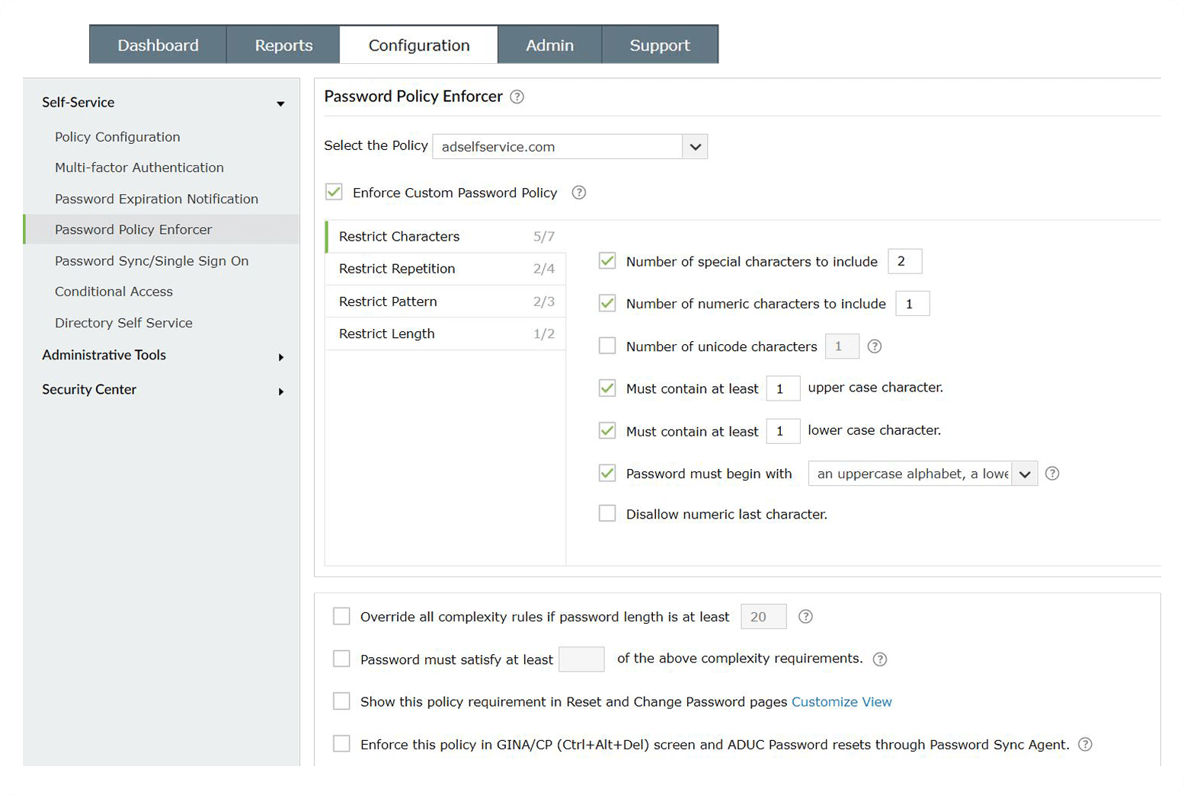This screenshot has height=795, width=1184.
Task: Click upper case minimum count field
Action: (783, 388)
